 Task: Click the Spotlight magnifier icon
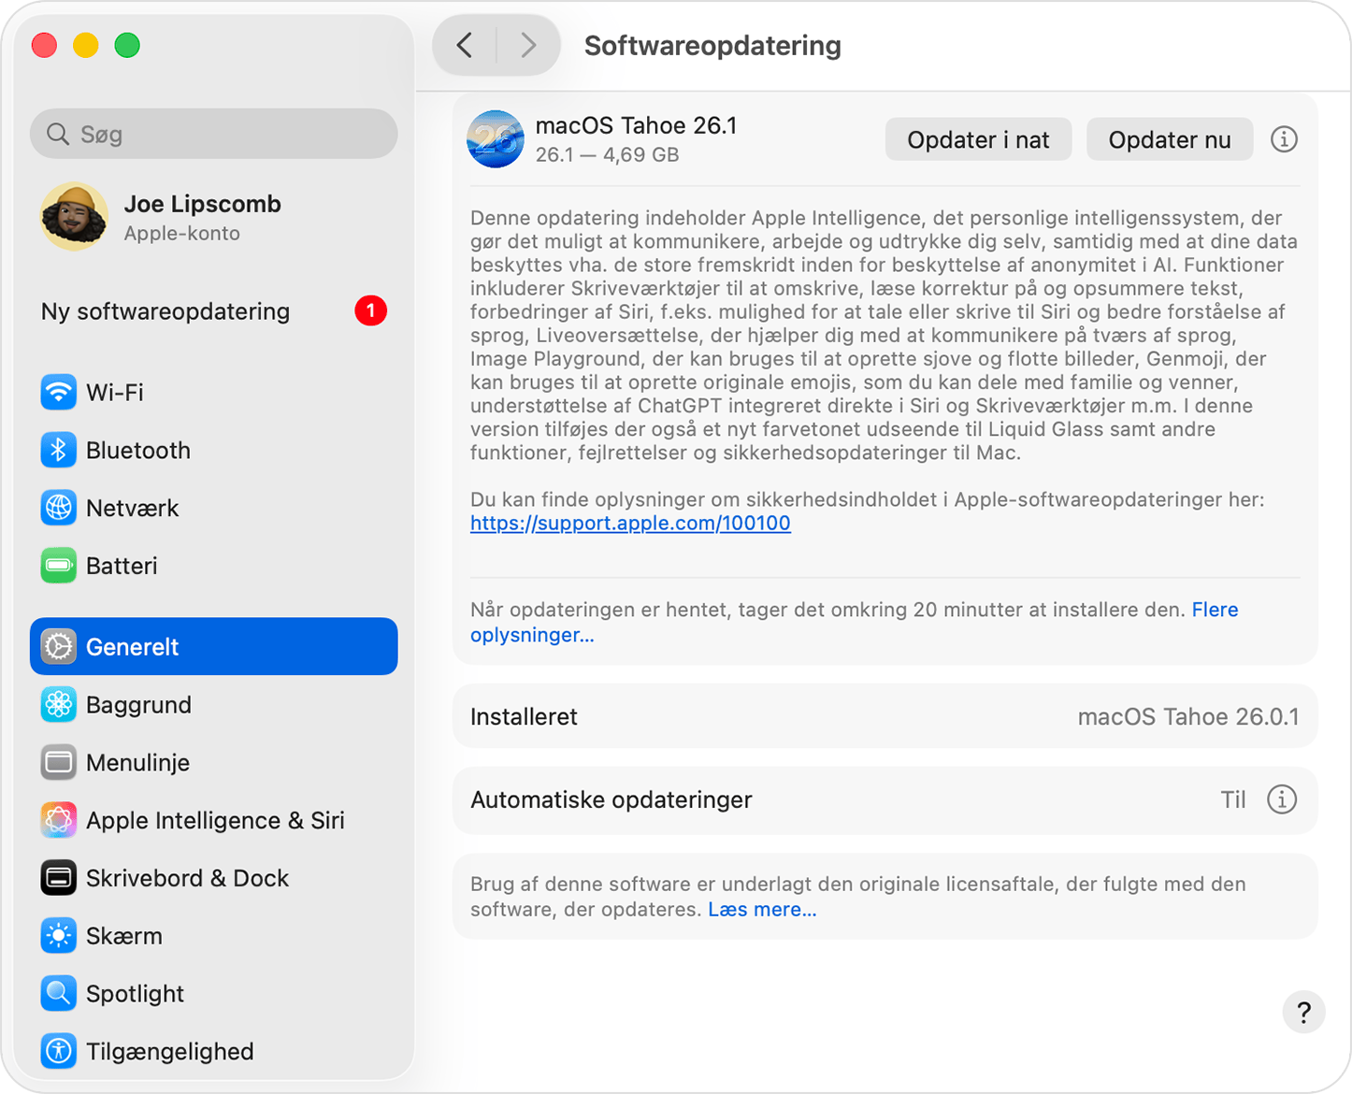click(58, 994)
